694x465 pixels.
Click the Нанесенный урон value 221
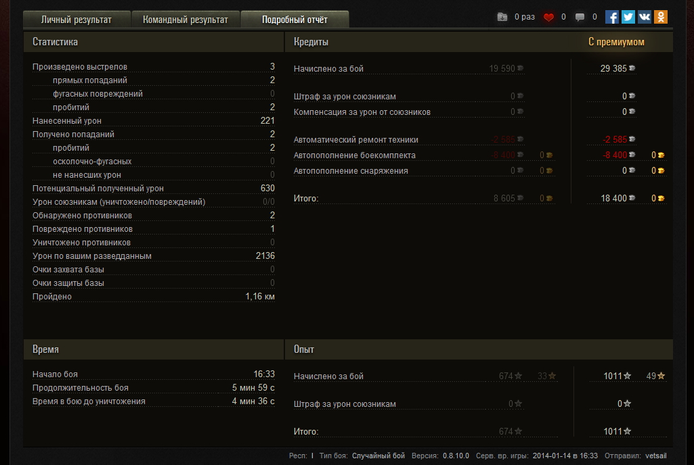pyautogui.click(x=267, y=121)
